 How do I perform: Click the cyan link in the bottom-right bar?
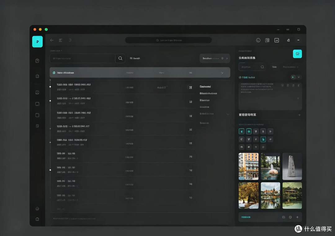point(246,217)
